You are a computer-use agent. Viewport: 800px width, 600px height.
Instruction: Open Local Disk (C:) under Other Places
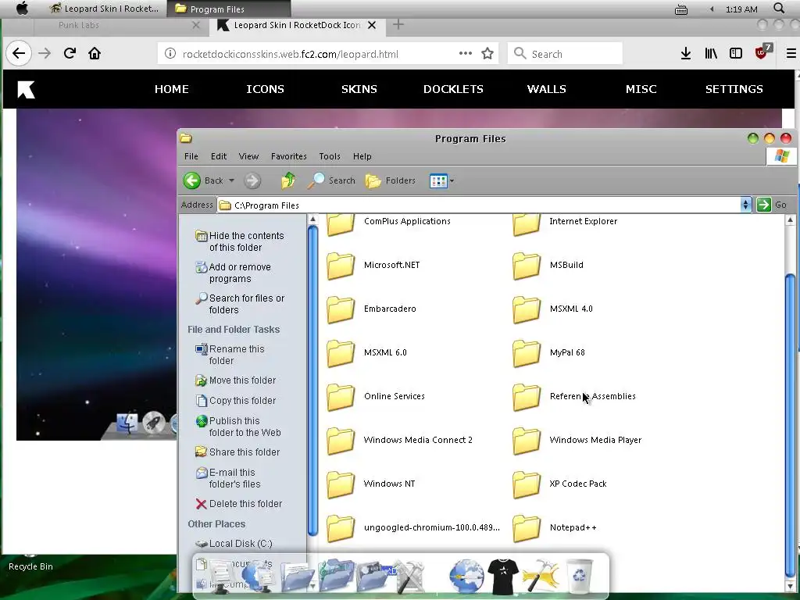234,544
